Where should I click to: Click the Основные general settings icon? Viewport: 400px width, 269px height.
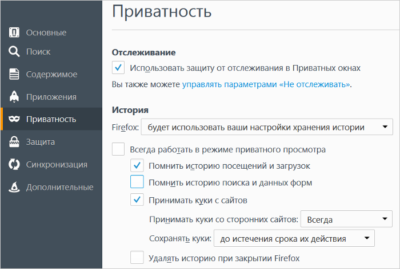[x=14, y=32]
